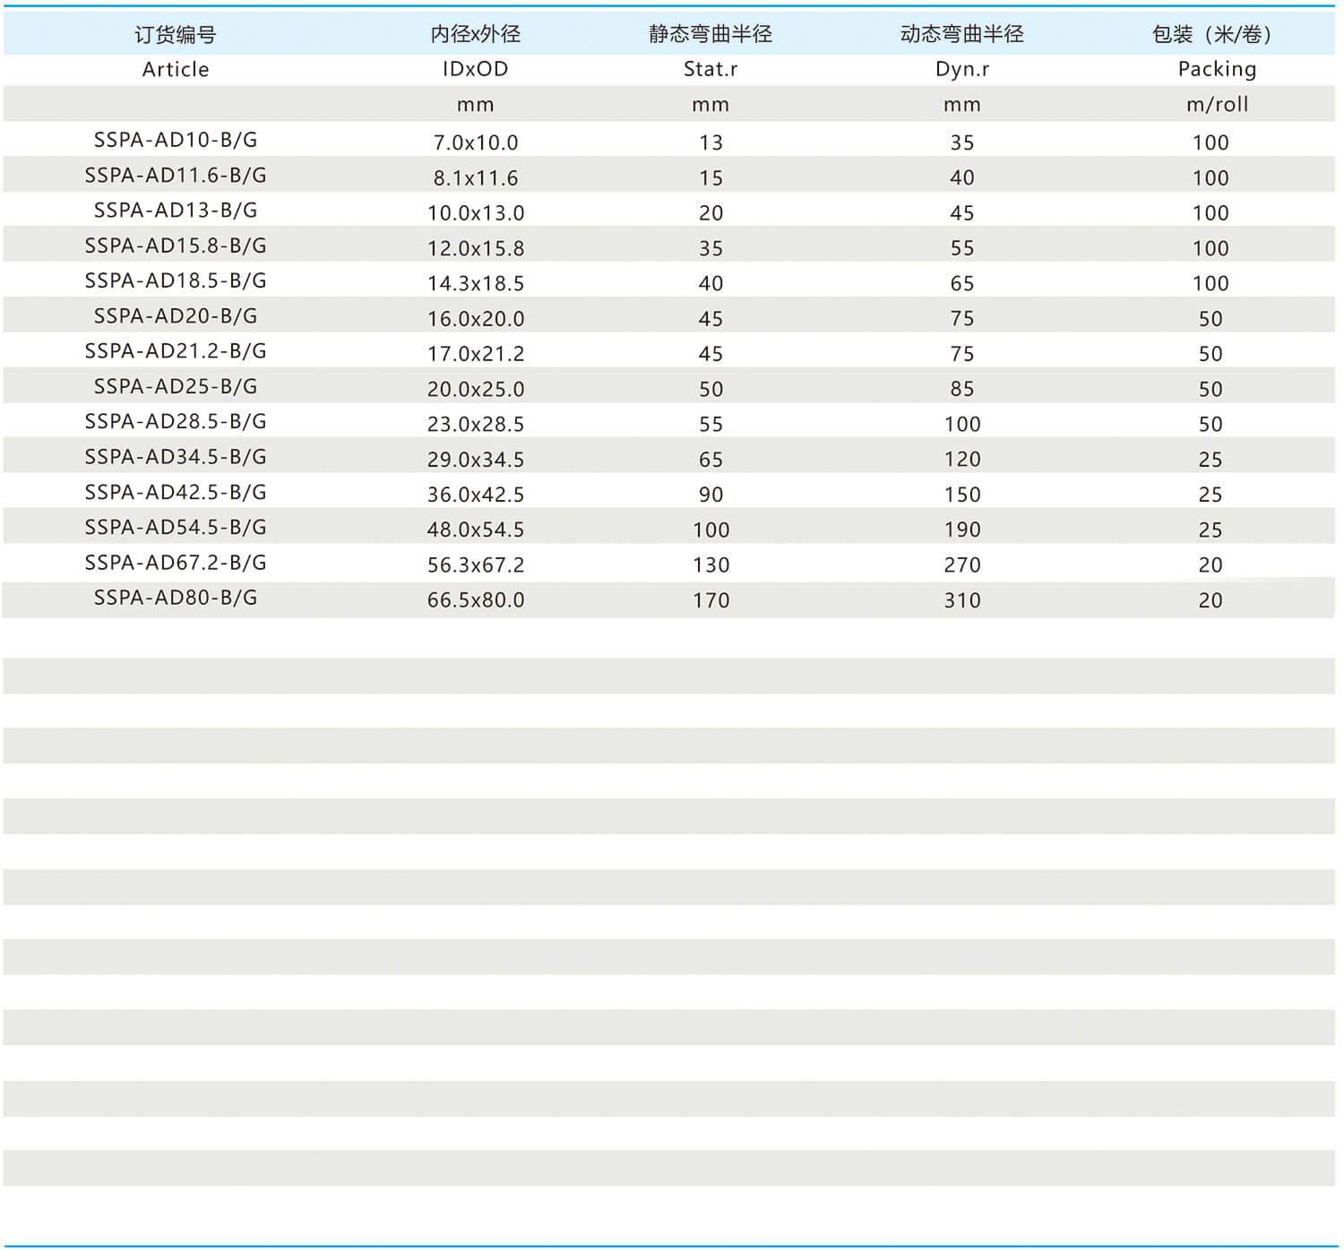Image resolution: width=1344 pixels, height=1250 pixels.
Task: Select the dynamic radius value 310
Action: pos(961,600)
